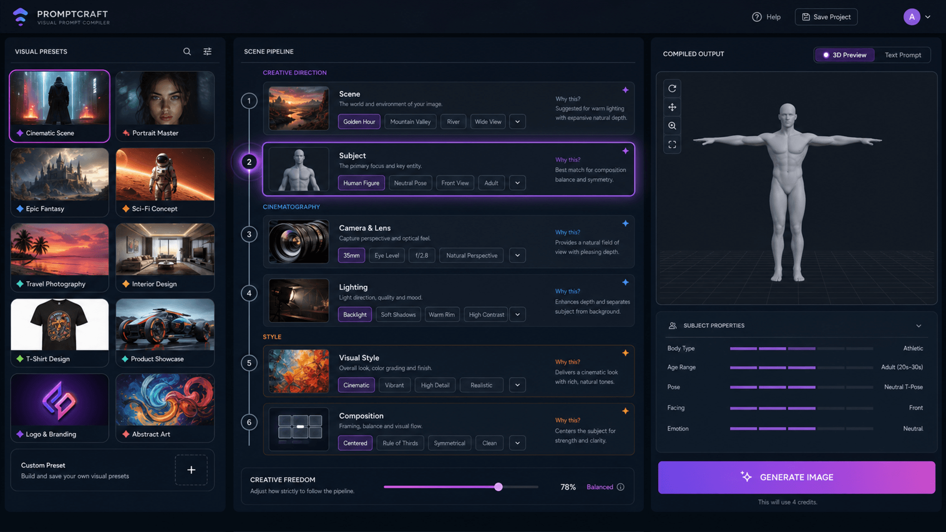Set the Emotion slider

(x=801, y=429)
